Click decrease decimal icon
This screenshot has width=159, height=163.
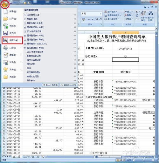click(x=100, y=19)
